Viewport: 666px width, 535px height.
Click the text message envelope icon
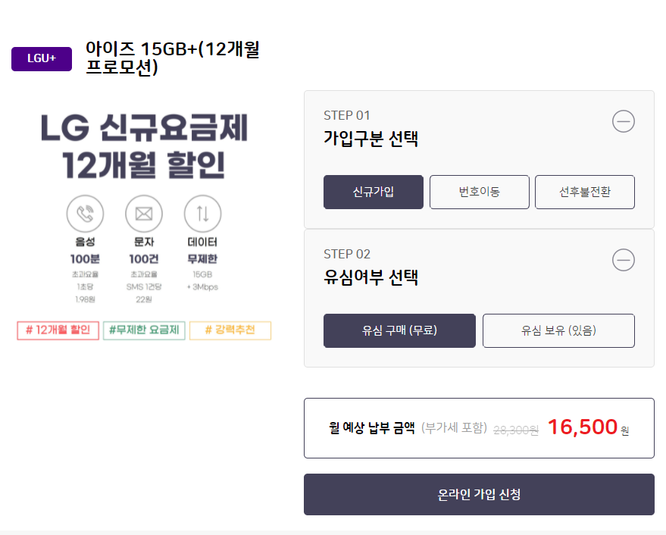[144, 214]
